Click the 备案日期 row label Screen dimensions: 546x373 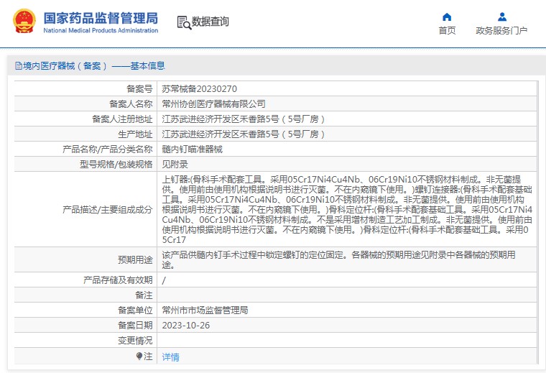(x=135, y=326)
